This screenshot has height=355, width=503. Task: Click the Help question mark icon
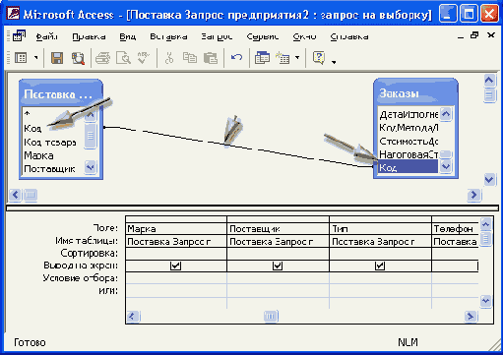[x=319, y=58]
